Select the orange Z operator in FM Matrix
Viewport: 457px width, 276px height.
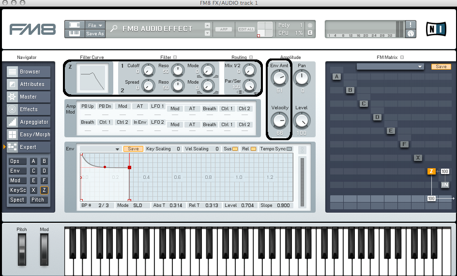(431, 171)
